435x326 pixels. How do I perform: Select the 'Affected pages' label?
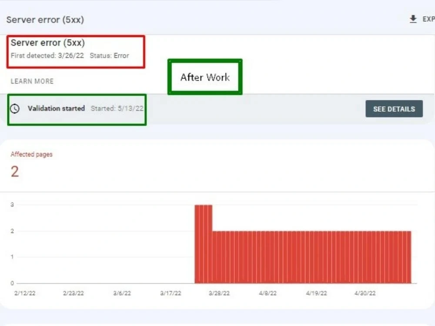coord(31,154)
